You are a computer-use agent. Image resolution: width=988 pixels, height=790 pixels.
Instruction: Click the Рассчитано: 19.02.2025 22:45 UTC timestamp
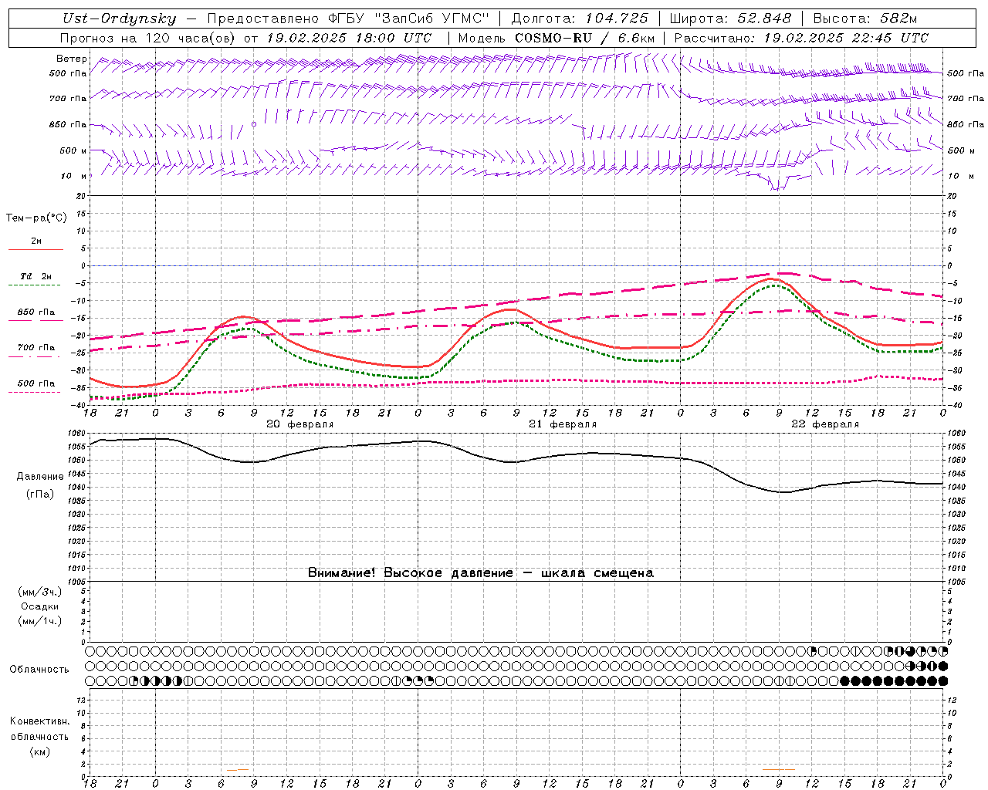click(801, 38)
